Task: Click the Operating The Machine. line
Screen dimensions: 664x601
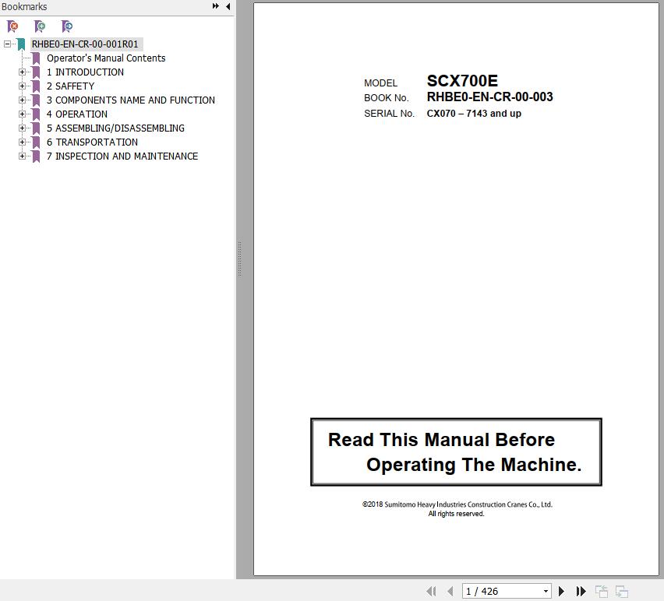Action: point(474,465)
